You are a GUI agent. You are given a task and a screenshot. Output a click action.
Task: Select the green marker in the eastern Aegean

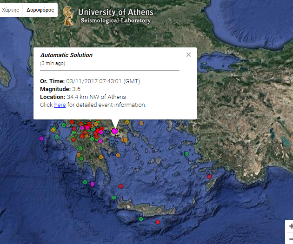tap(186, 154)
